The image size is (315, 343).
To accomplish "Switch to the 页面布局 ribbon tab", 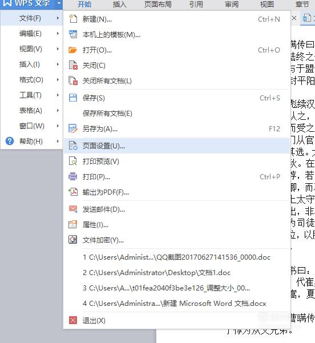I will [157, 4].
